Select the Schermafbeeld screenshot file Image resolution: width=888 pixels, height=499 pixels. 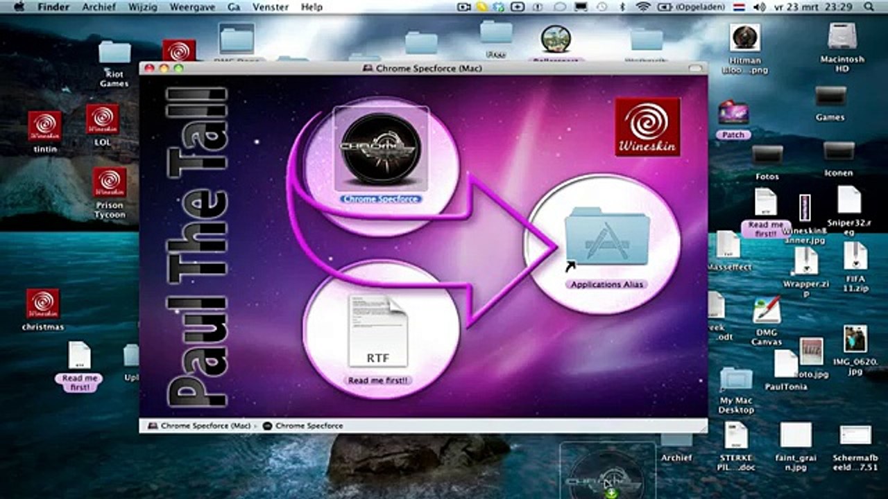click(x=855, y=435)
